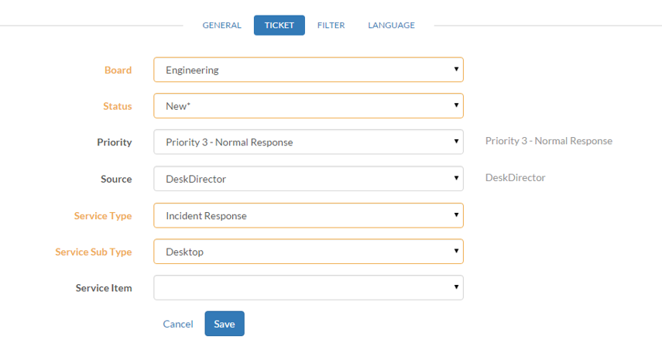Open the Board dropdown showing Engineering
The height and width of the screenshot is (360, 662).
point(308,70)
